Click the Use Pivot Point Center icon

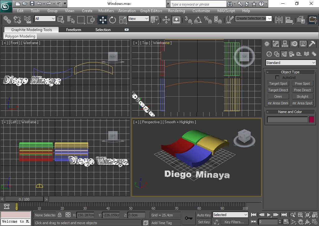(x=155, y=20)
